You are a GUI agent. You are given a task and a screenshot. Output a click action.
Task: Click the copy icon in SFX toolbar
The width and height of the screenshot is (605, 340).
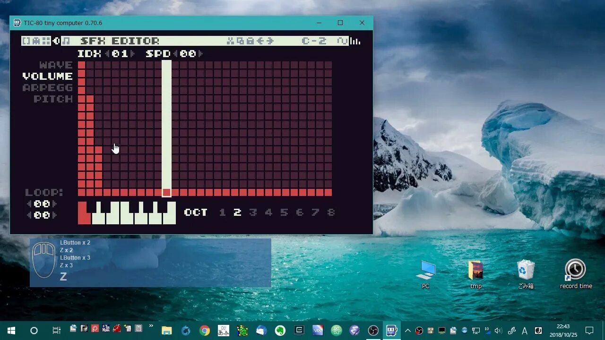pos(241,41)
